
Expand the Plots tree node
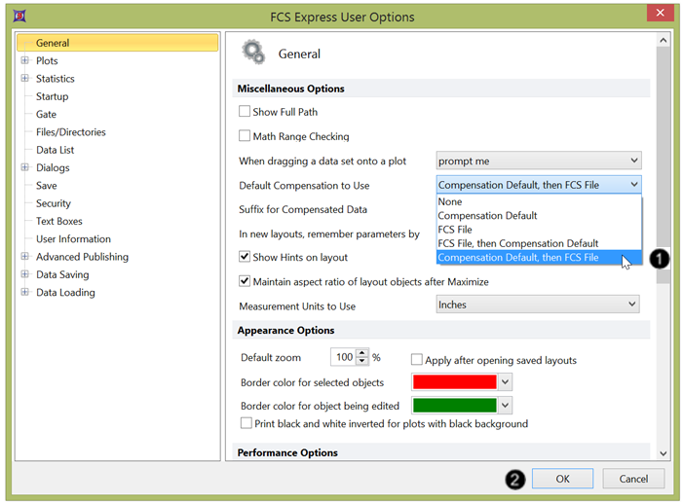[24, 60]
